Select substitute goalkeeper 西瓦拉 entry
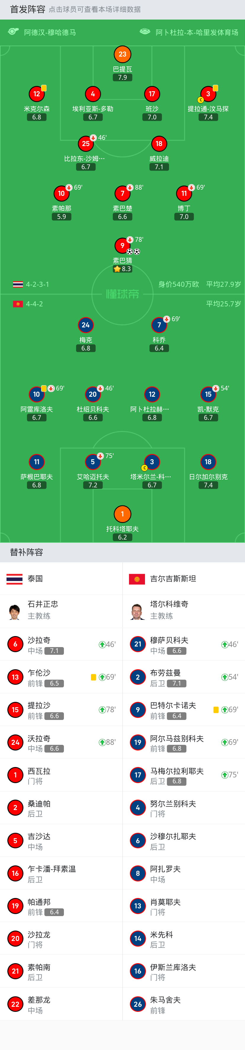Image resolution: width=245 pixels, height=1050 pixels. pos(61,775)
